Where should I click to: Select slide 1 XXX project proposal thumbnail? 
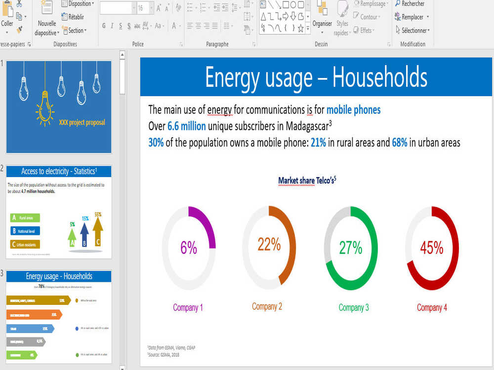[59, 107]
